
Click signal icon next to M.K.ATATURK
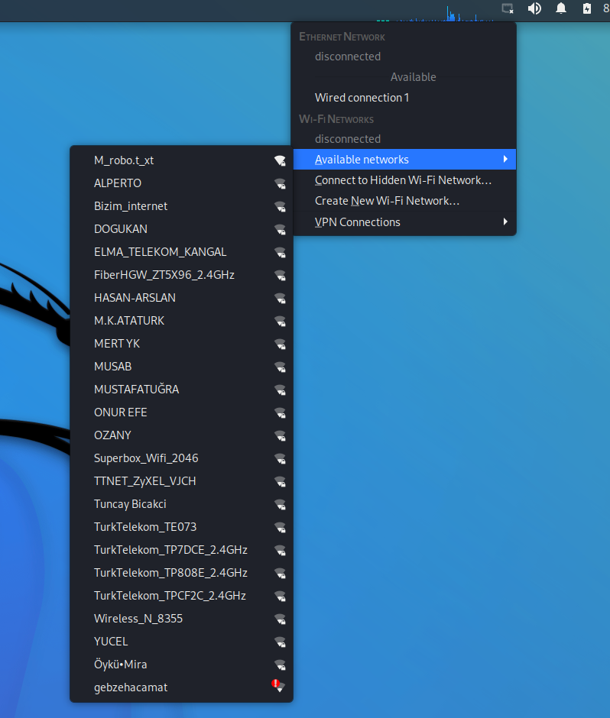click(x=280, y=321)
